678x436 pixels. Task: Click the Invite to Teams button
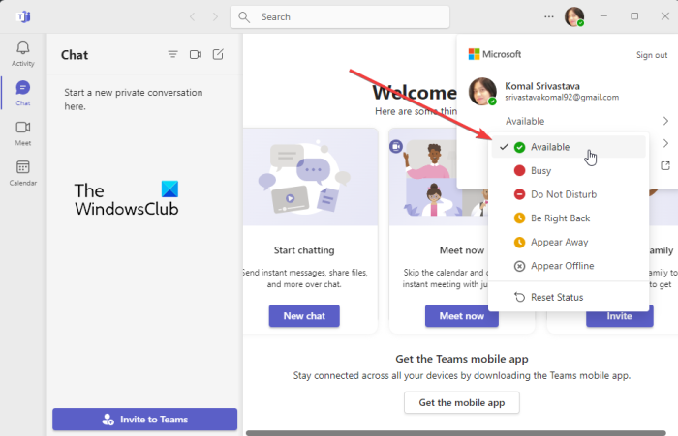click(x=145, y=420)
